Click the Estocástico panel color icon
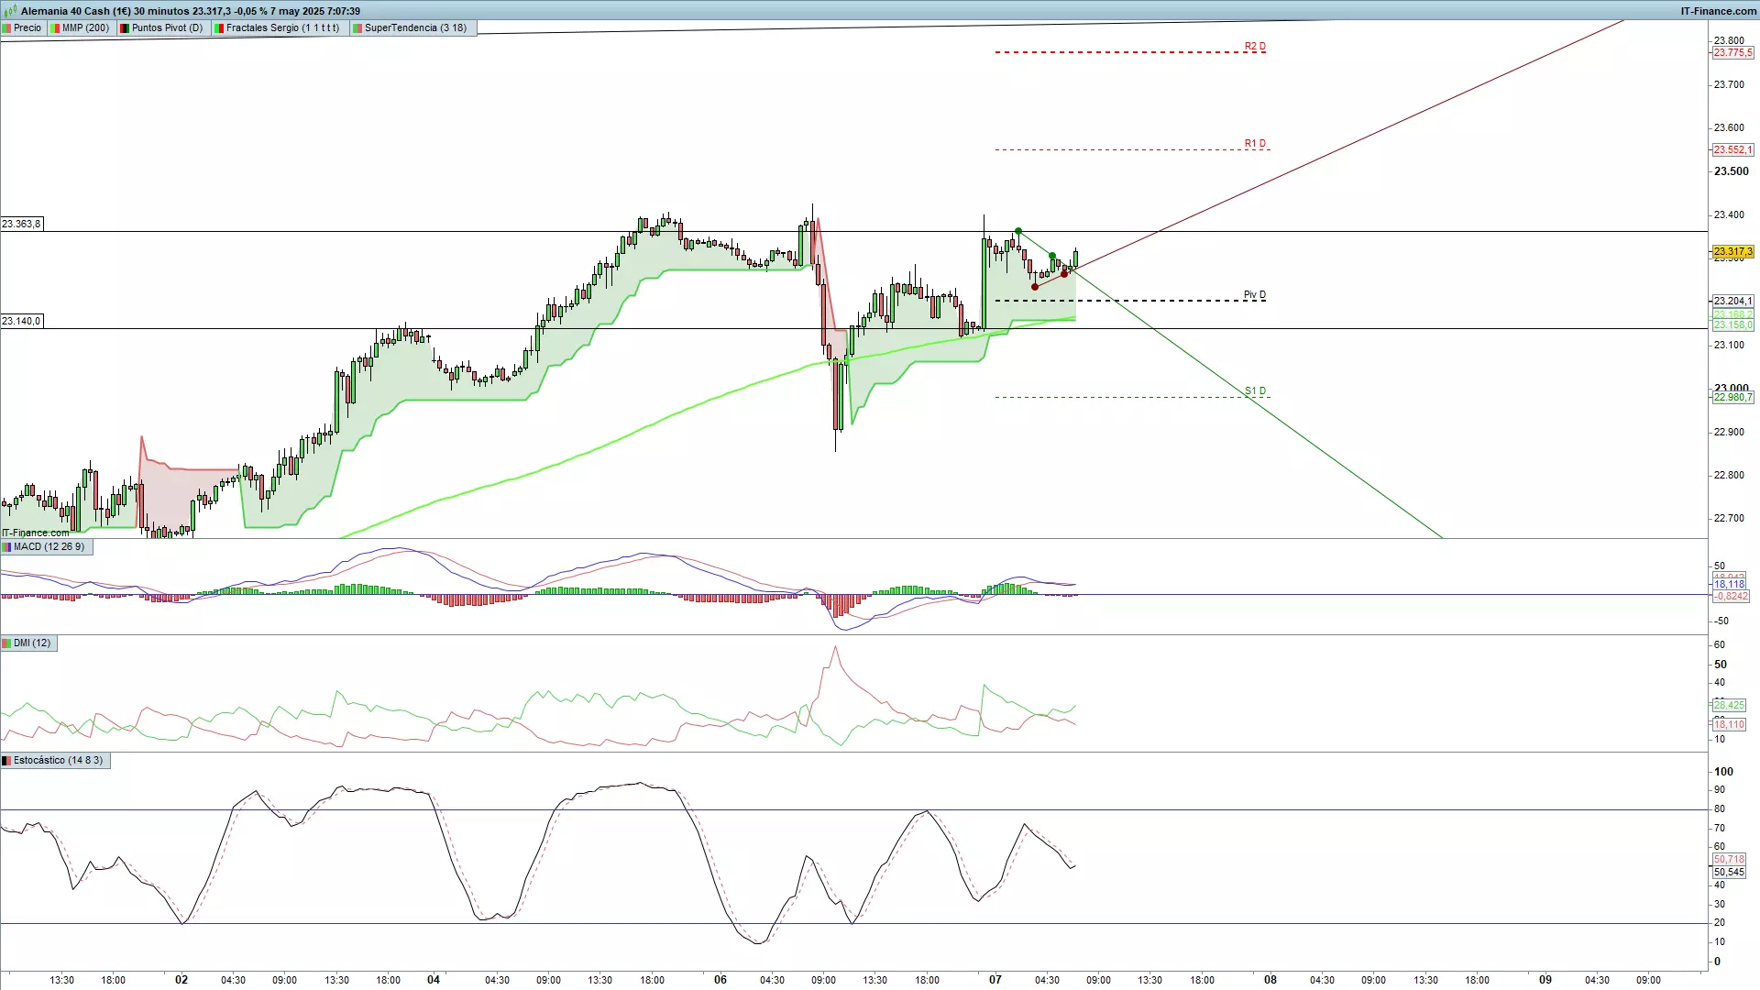This screenshot has height=990, width=1760. click(x=6, y=760)
